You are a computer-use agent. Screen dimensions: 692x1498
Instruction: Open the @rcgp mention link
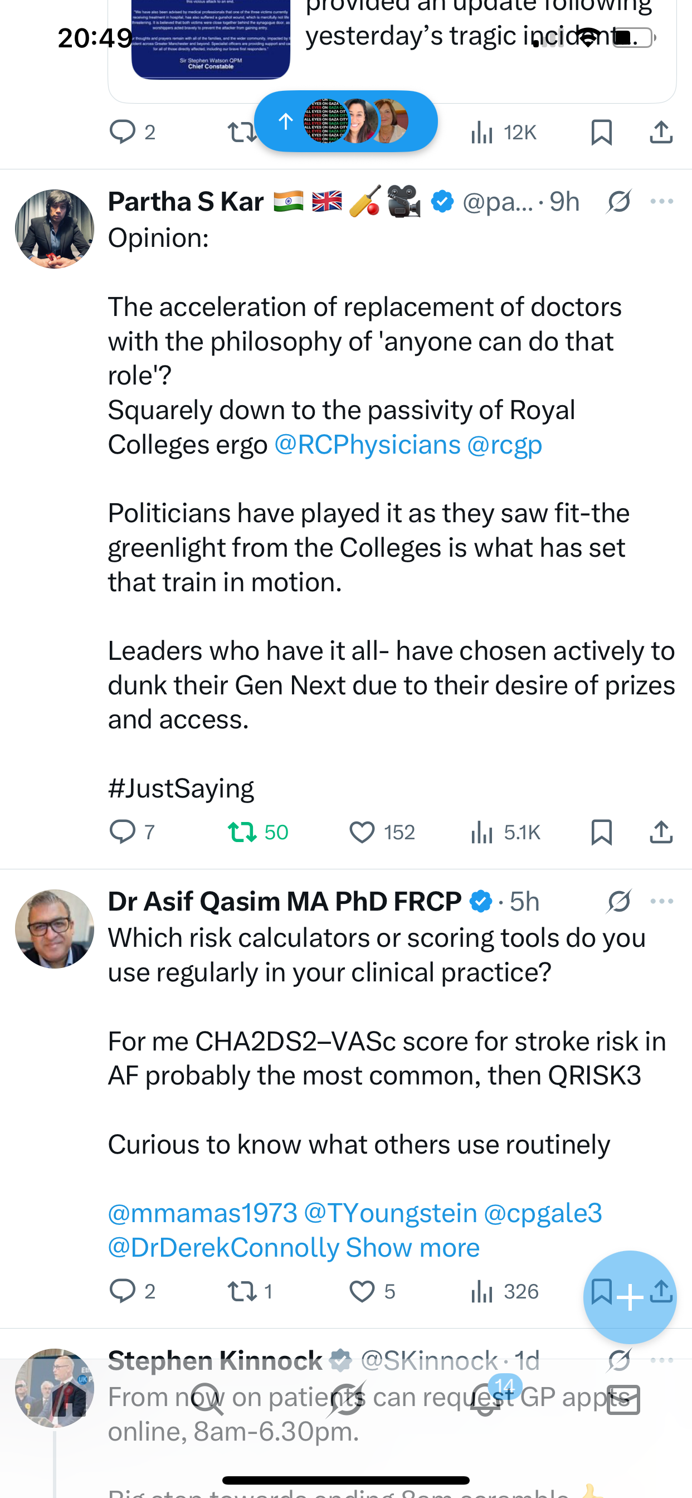504,445
